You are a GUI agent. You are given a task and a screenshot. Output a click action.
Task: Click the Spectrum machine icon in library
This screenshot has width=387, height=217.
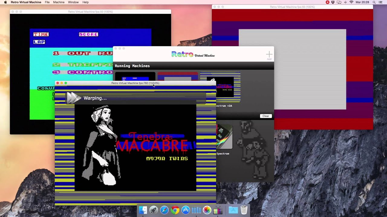click(224, 137)
